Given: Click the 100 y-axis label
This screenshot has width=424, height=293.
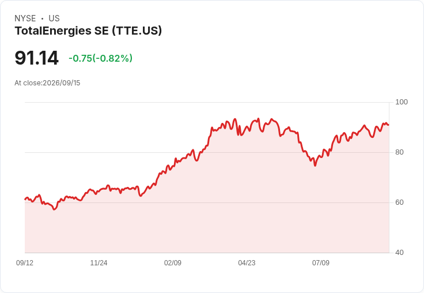Looking at the screenshot, I should click(x=402, y=102).
